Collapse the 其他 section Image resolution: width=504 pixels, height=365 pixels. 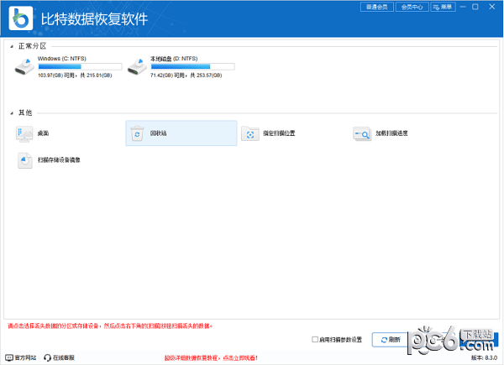(x=12, y=113)
